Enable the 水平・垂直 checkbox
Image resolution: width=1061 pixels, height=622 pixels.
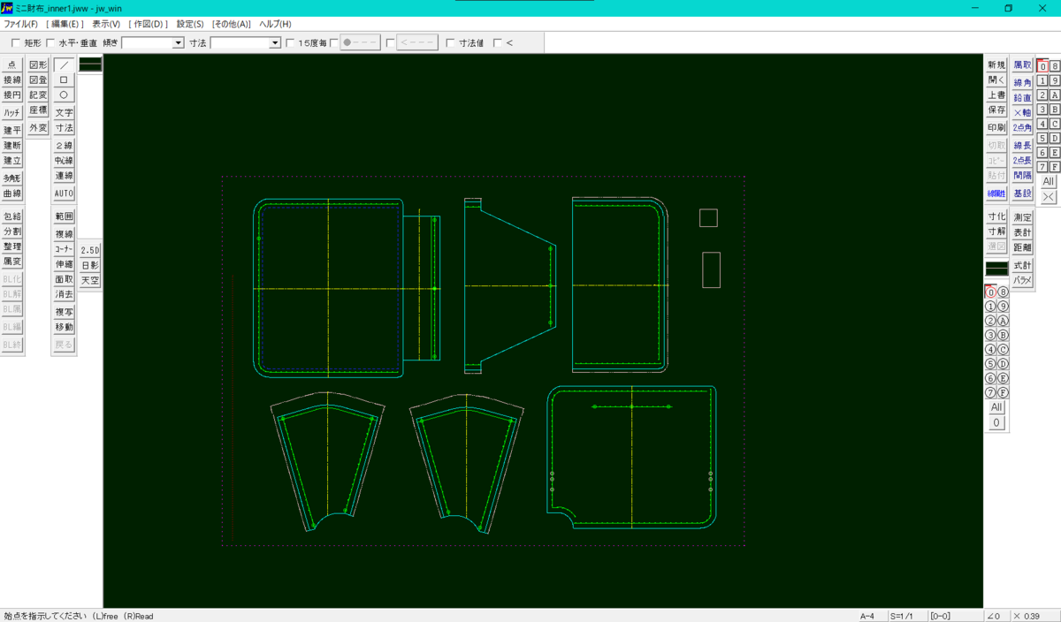[50, 42]
